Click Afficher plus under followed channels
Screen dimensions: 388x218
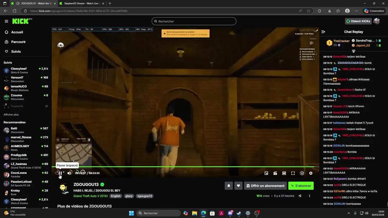click(11, 115)
